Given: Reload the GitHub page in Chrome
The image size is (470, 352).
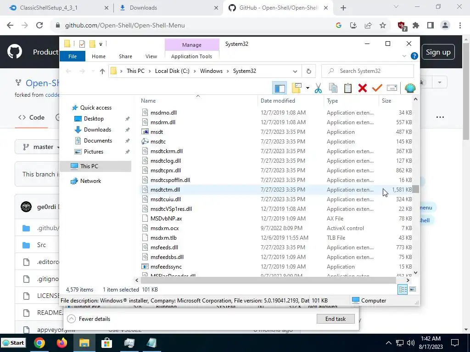Looking at the screenshot, I should [39, 26].
